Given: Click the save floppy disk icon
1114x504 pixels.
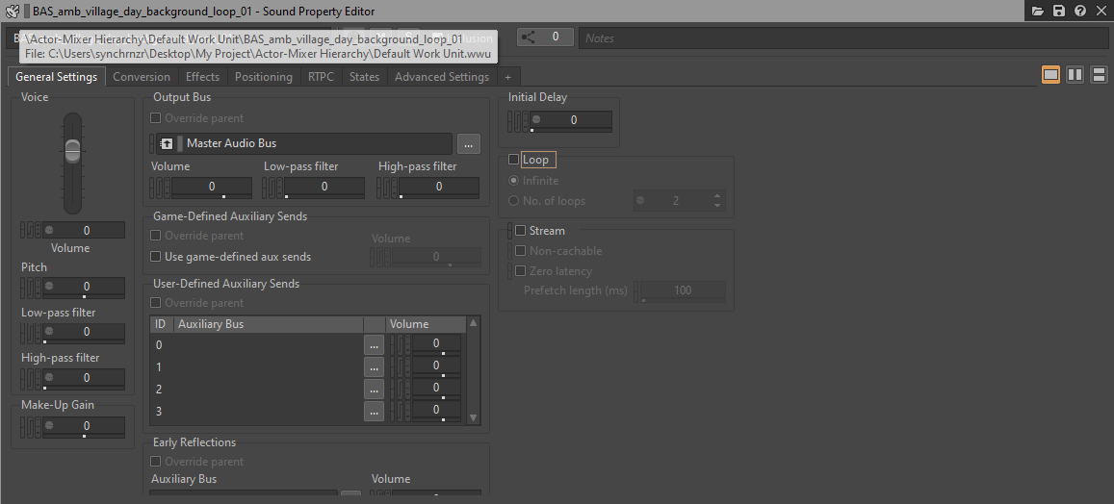Looking at the screenshot, I should click(x=1059, y=11).
